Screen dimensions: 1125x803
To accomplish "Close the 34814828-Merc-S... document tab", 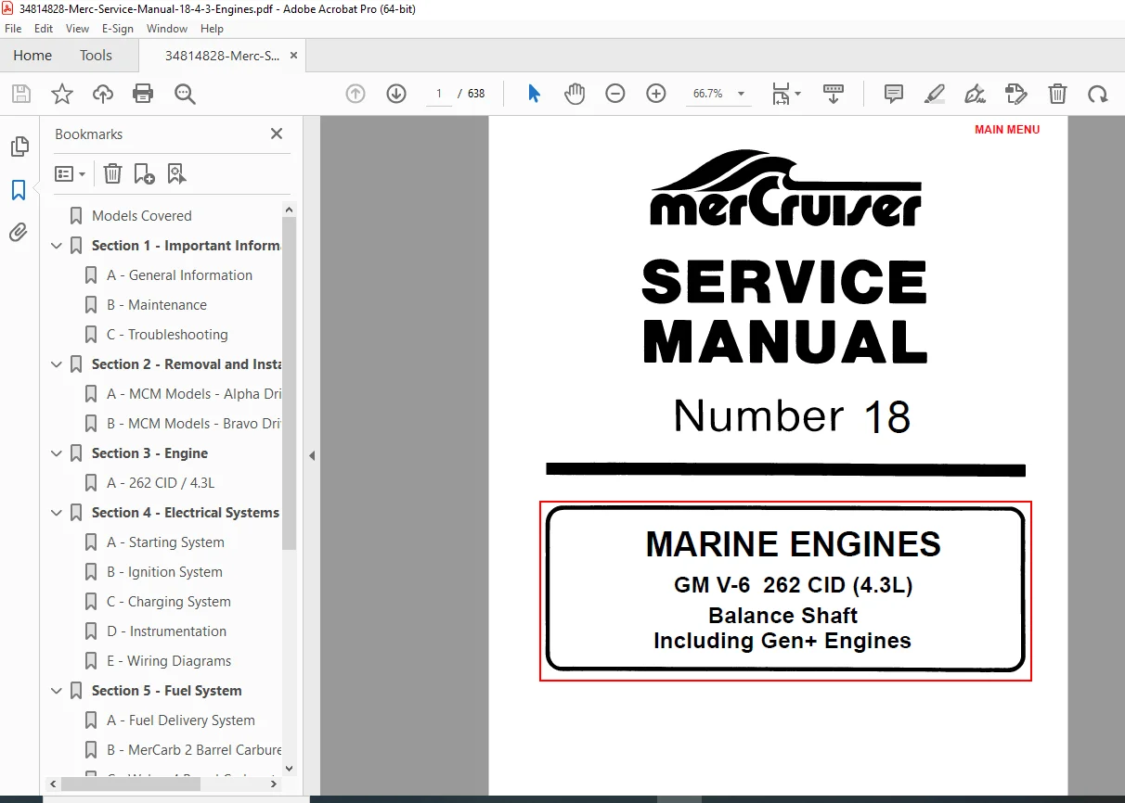I will [x=293, y=56].
